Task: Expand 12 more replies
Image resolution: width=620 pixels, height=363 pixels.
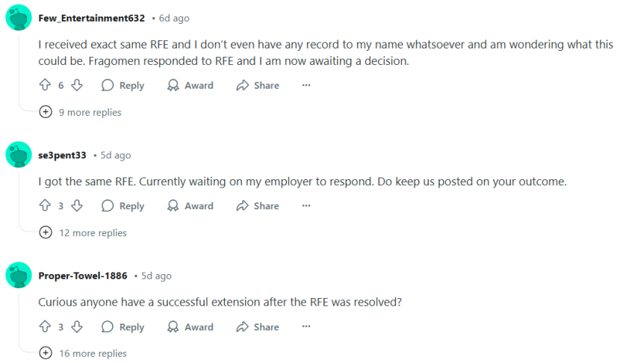Action: point(83,232)
